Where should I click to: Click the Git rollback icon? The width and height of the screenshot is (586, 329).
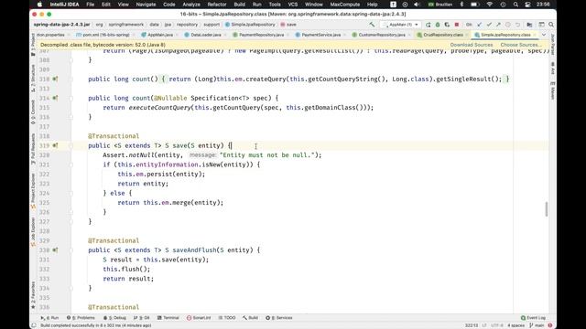pyautogui.click(x=517, y=25)
